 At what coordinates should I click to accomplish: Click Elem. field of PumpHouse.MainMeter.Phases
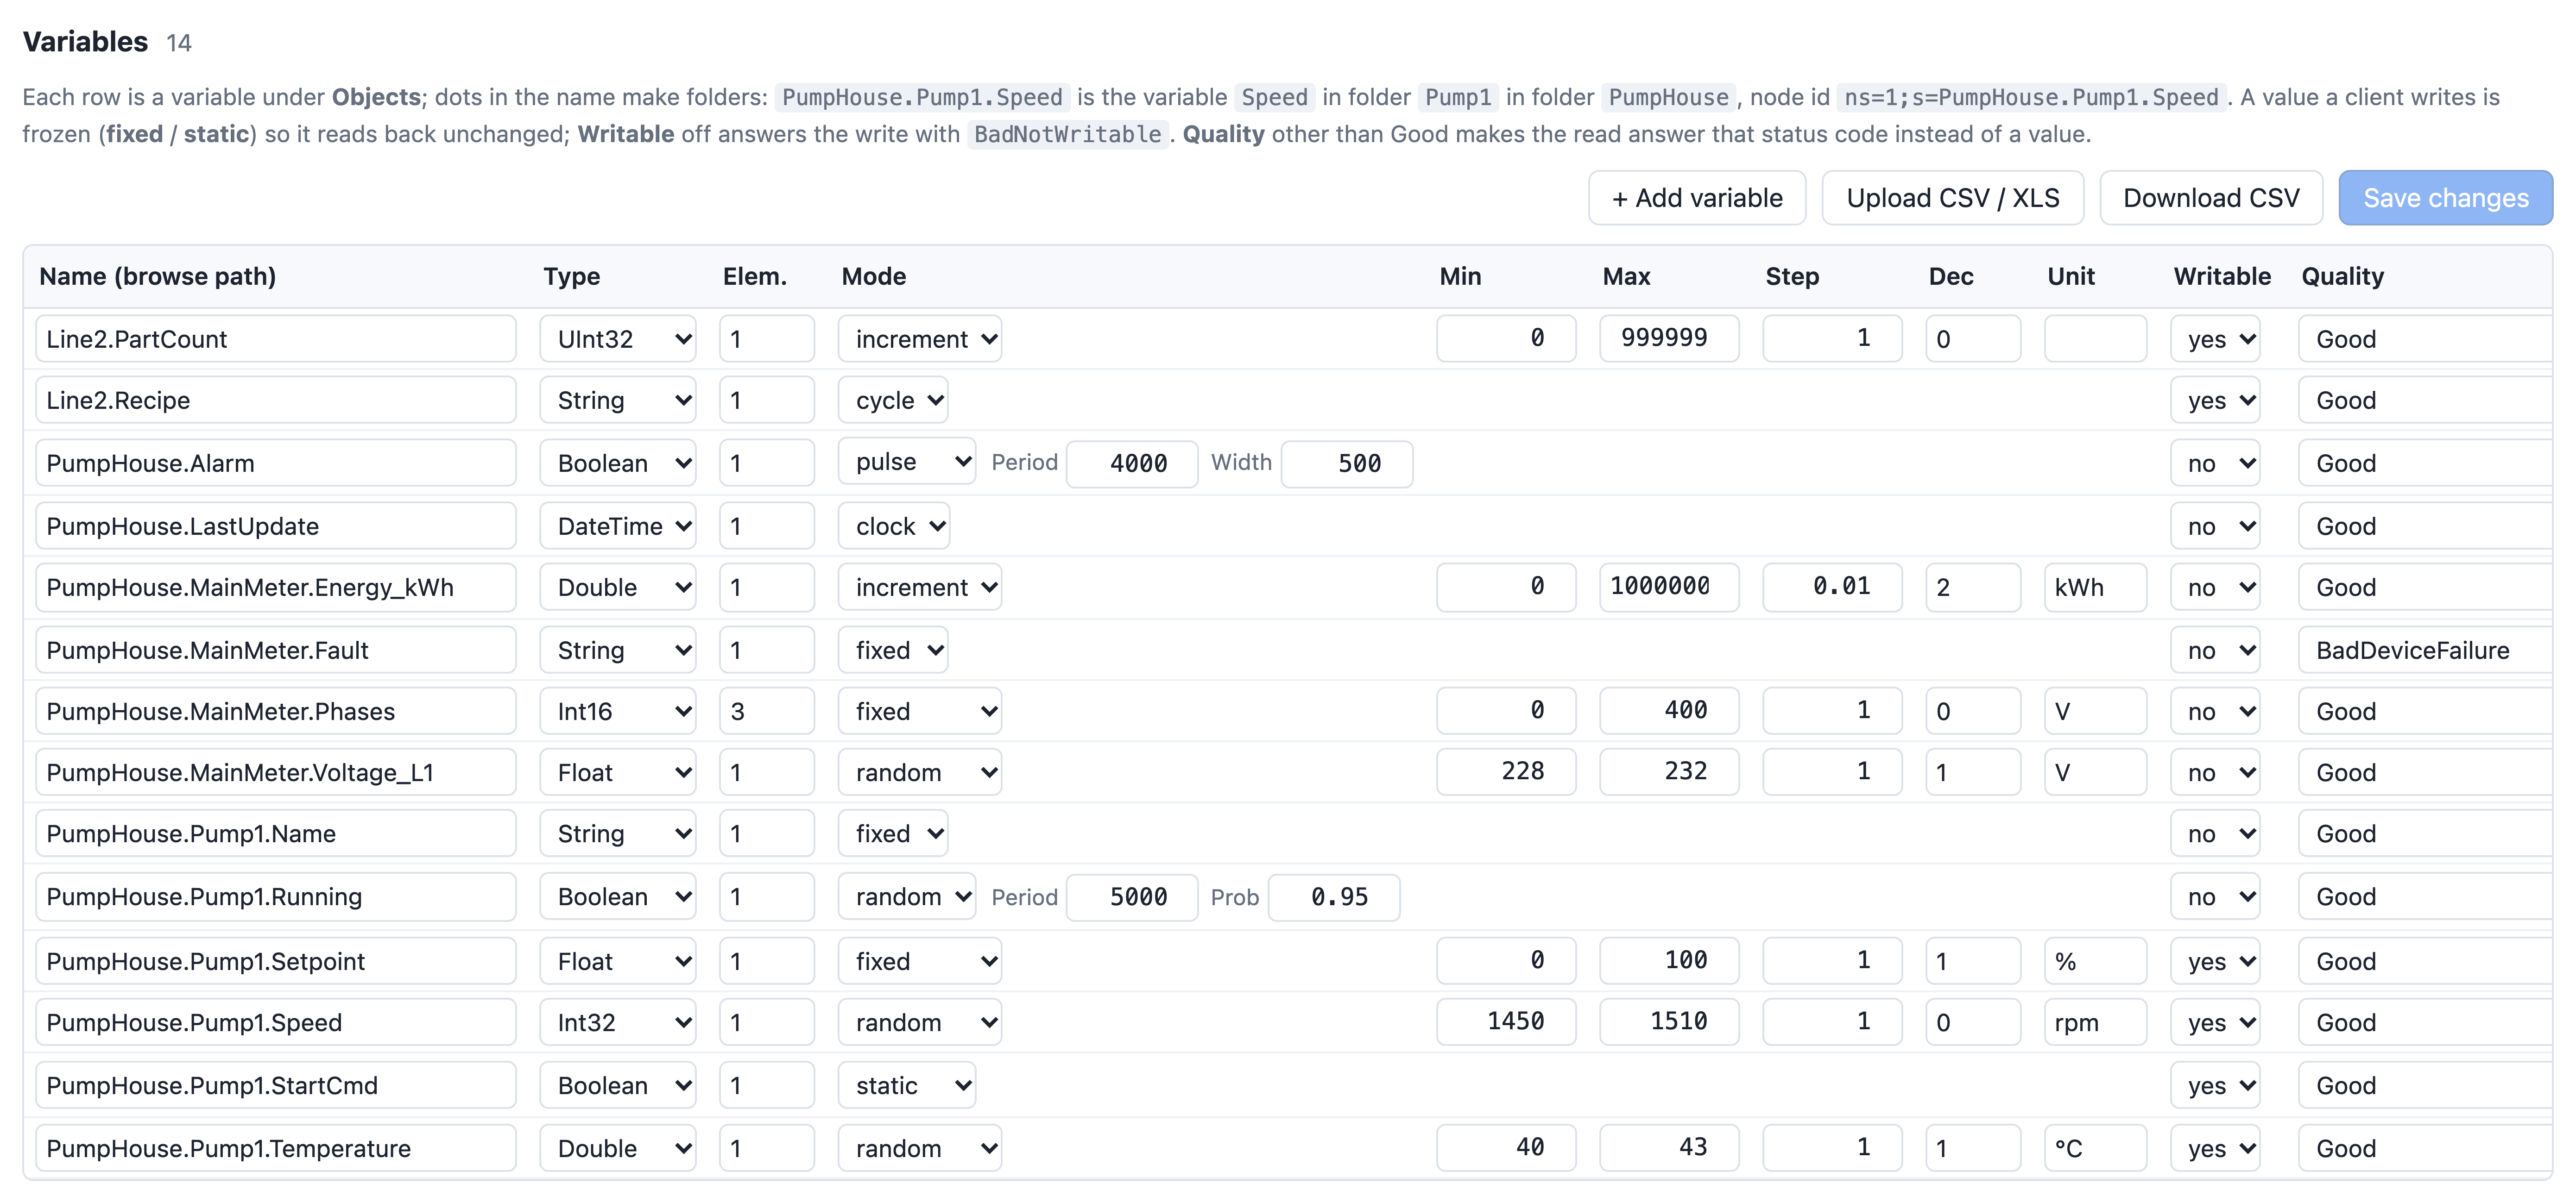click(767, 711)
